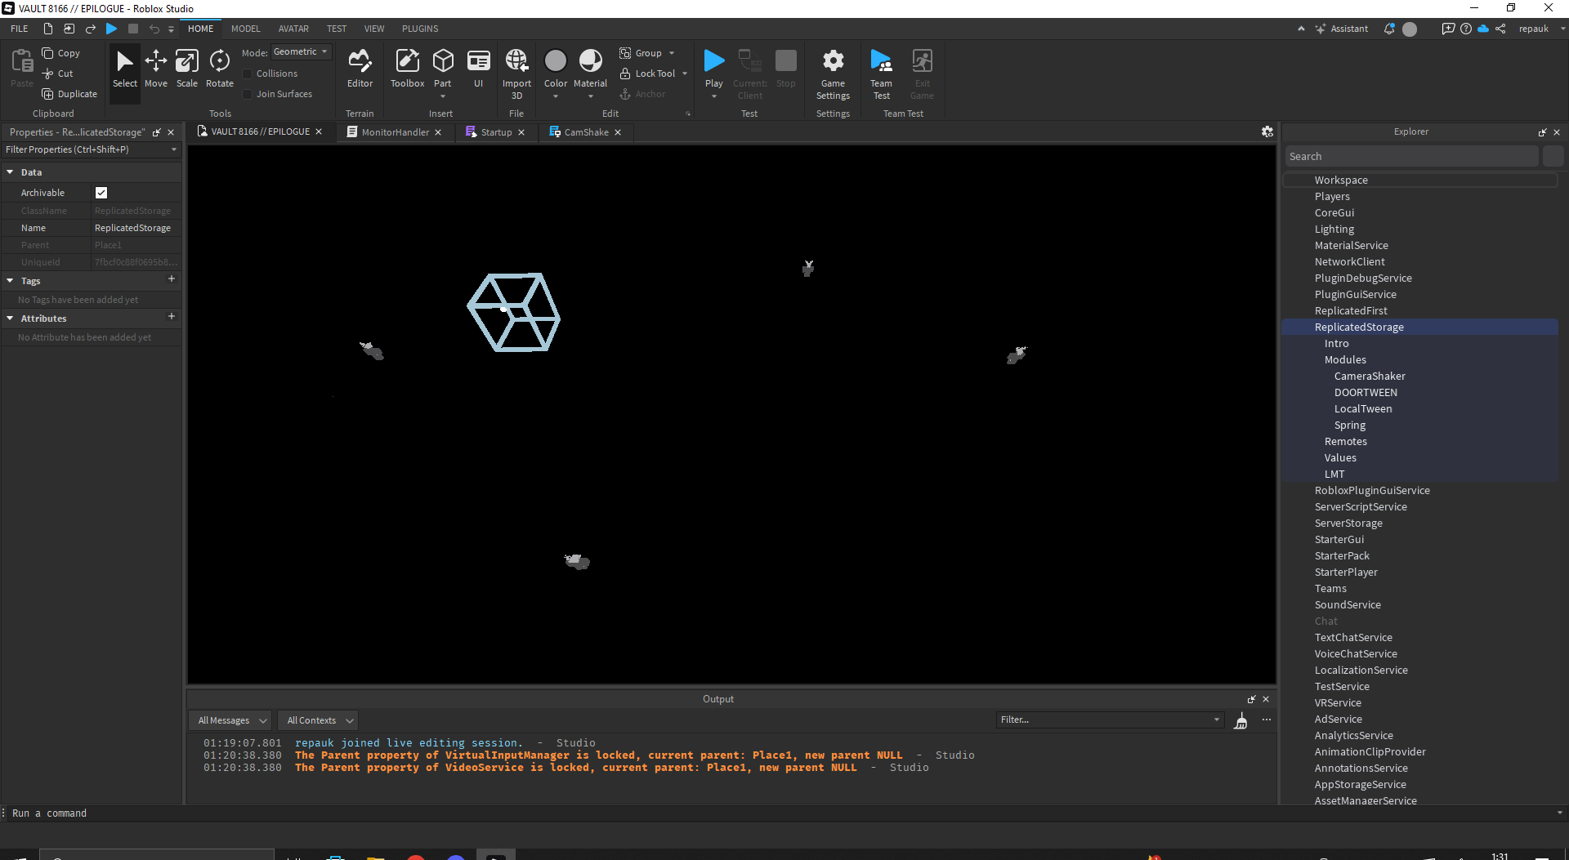Toggle the Archivable checkbox
Viewport: 1569px width, 860px height.
coord(101,193)
